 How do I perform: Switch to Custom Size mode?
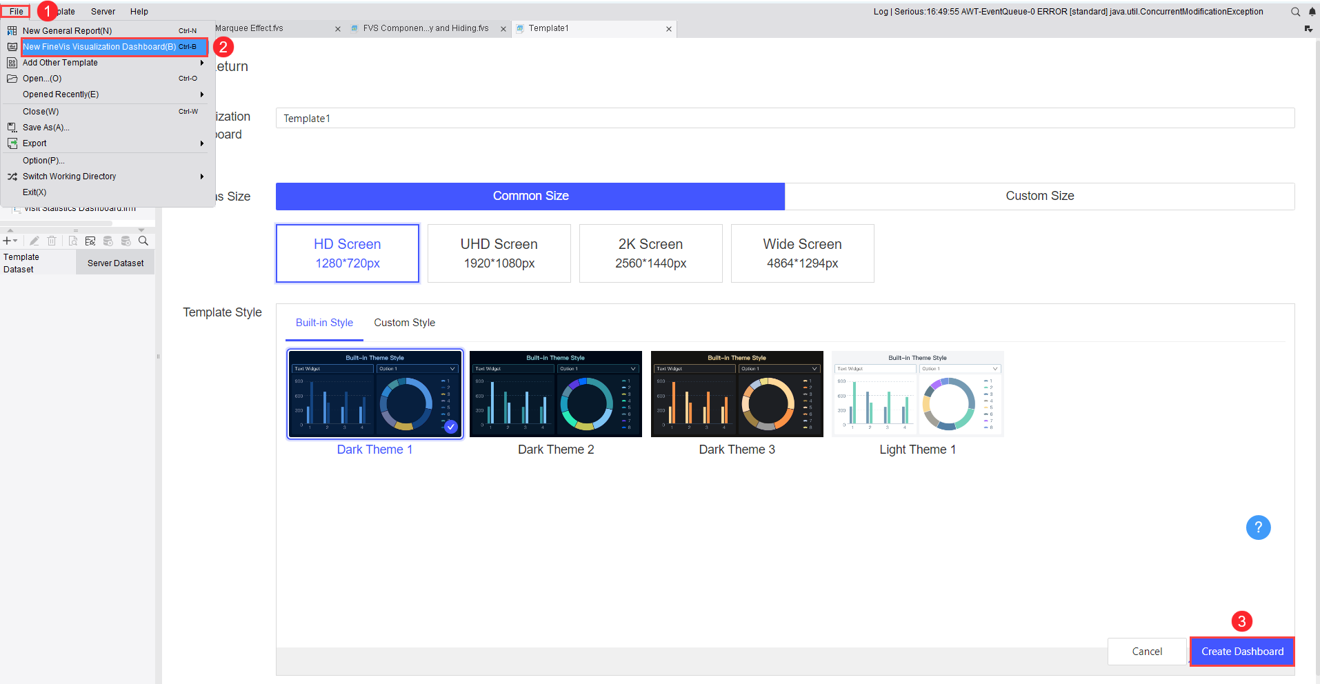coord(1039,196)
